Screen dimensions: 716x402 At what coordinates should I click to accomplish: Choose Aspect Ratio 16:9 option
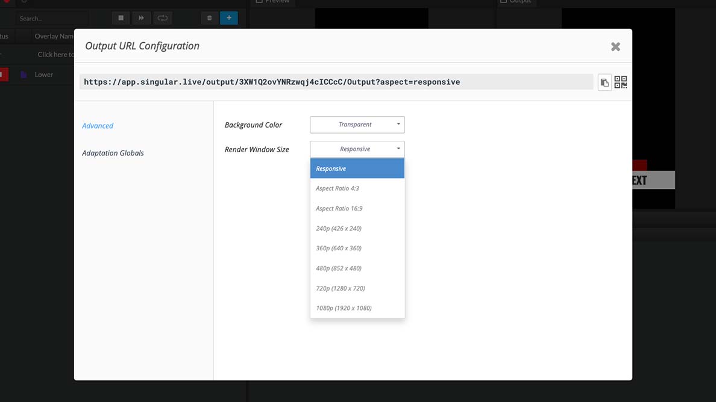[x=357, y=208]
